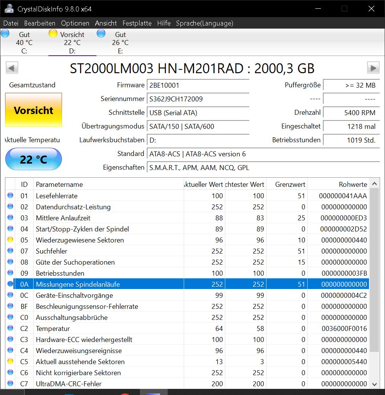Select the Hardware-ECC wiederhergestellt row

pos(187,339)
